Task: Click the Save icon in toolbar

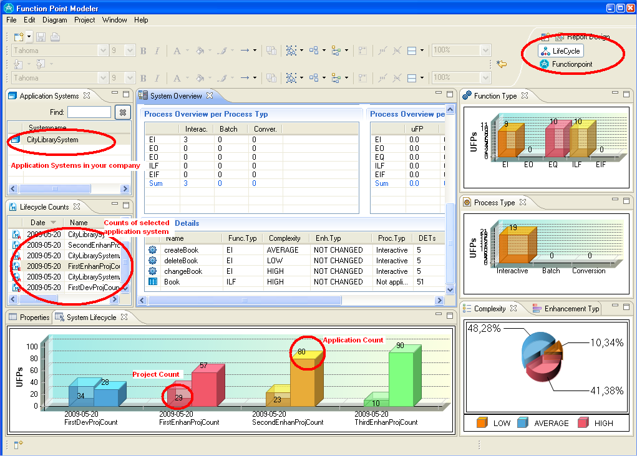Action: (41, 37)
